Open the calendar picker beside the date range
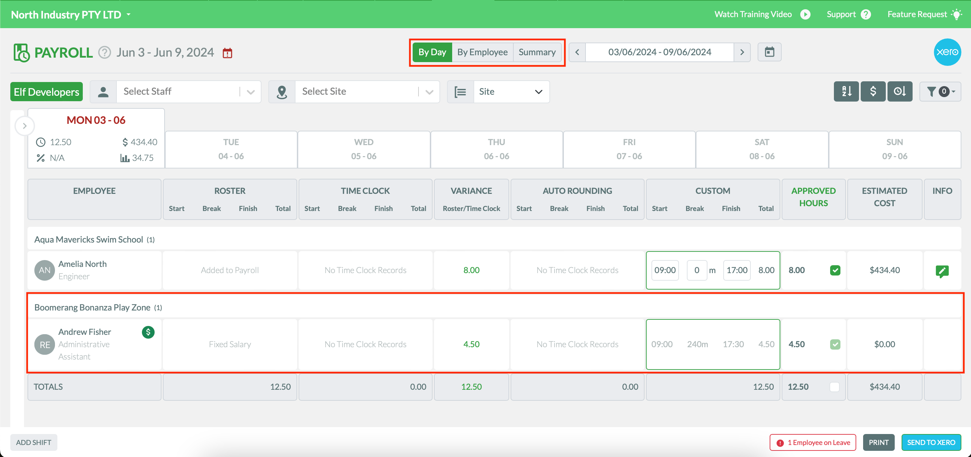 (769, 52)
